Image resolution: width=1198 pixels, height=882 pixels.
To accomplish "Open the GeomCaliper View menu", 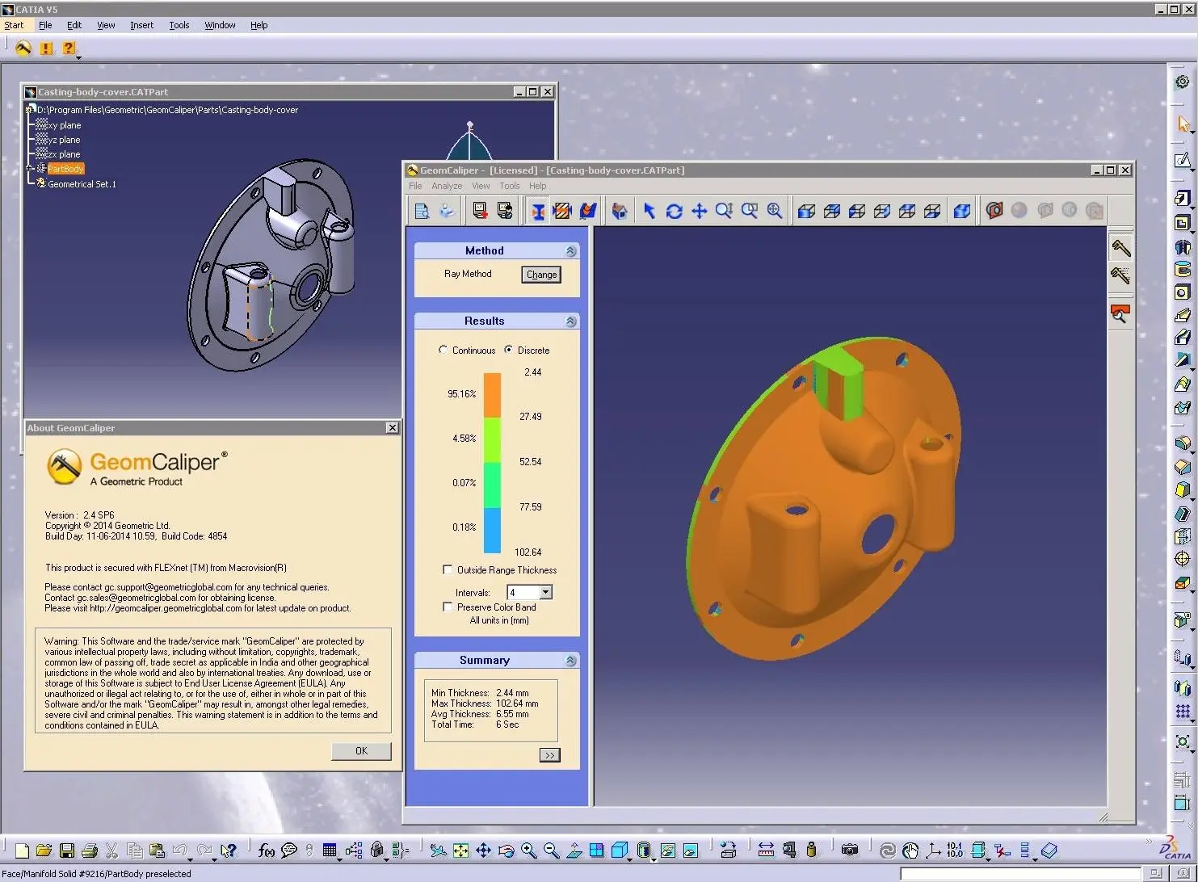I will coord(481,186).
